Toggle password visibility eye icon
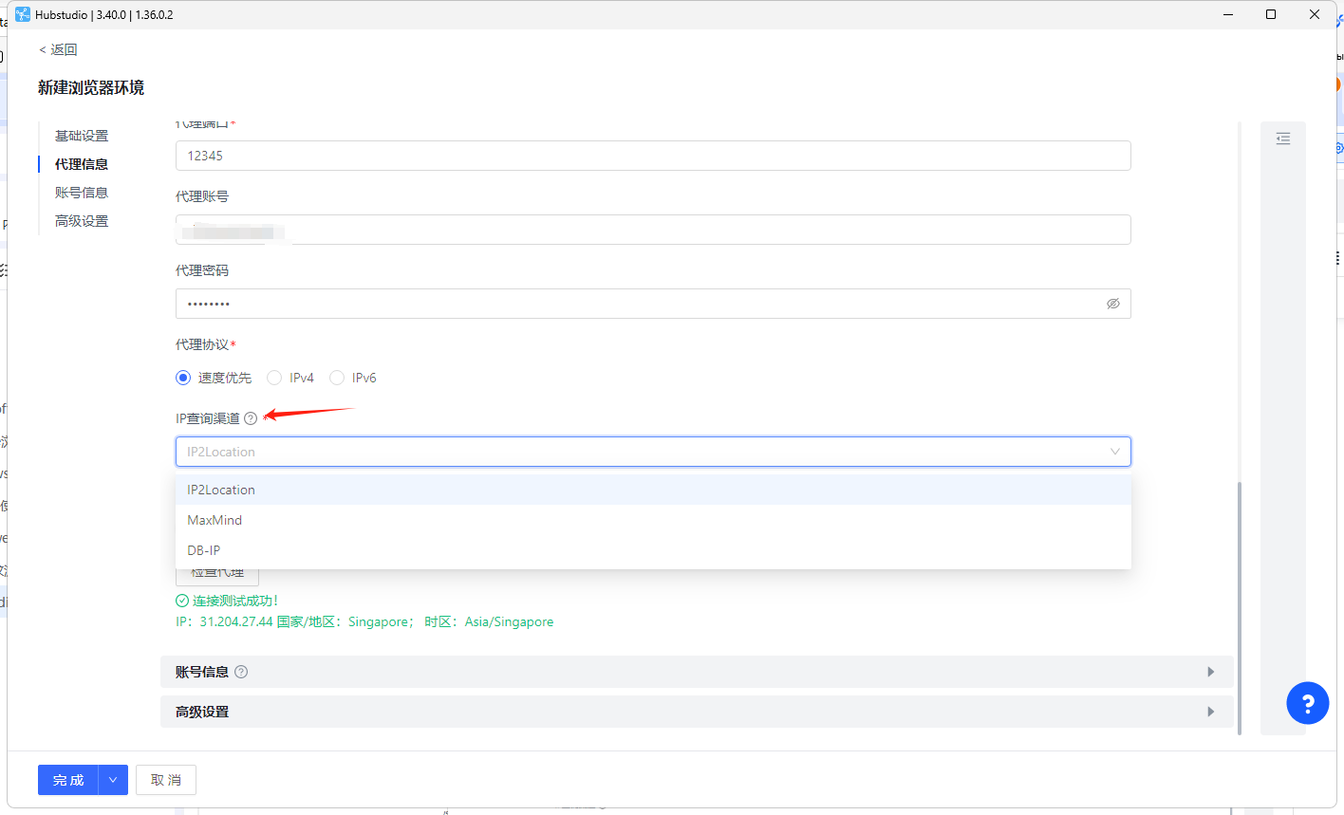Image resolution: width=1344 pixels, height=815 pixels. 1112,304
